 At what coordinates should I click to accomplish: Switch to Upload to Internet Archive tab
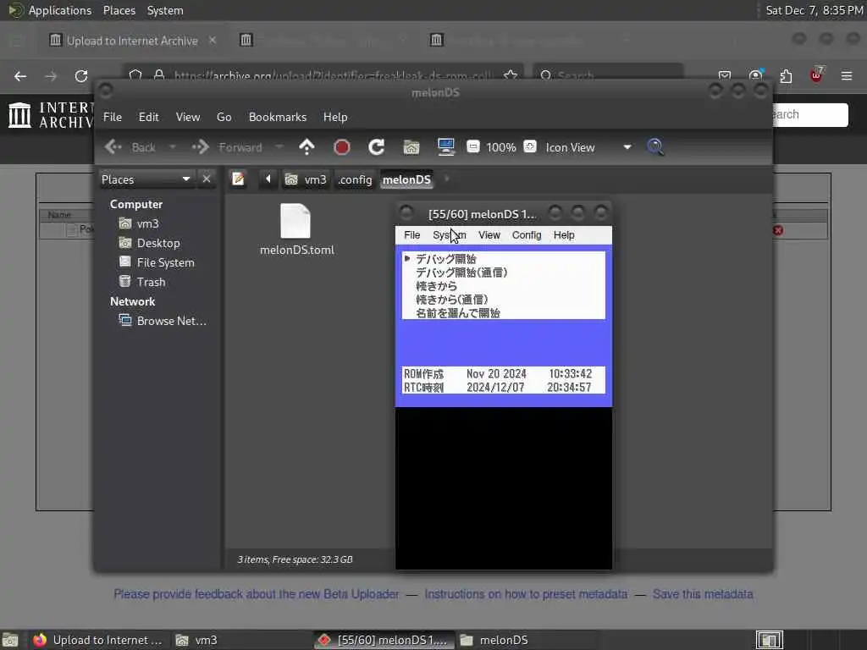[x=132, y=41]
